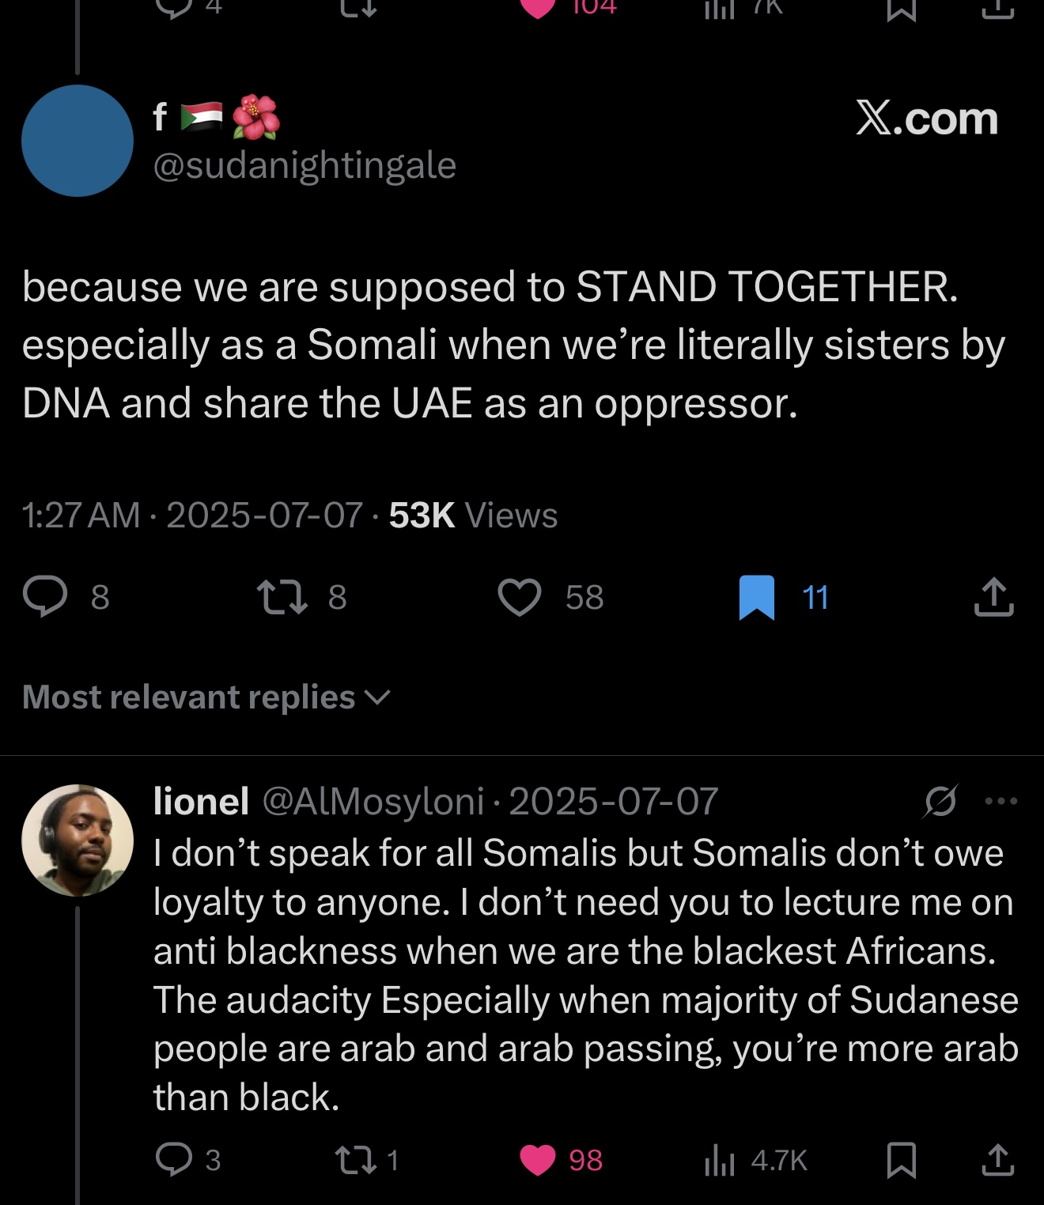The image size is (1044, 1205).
Task: Open the @AlMosyloni handle link
Action: click(x=373, y=802)
